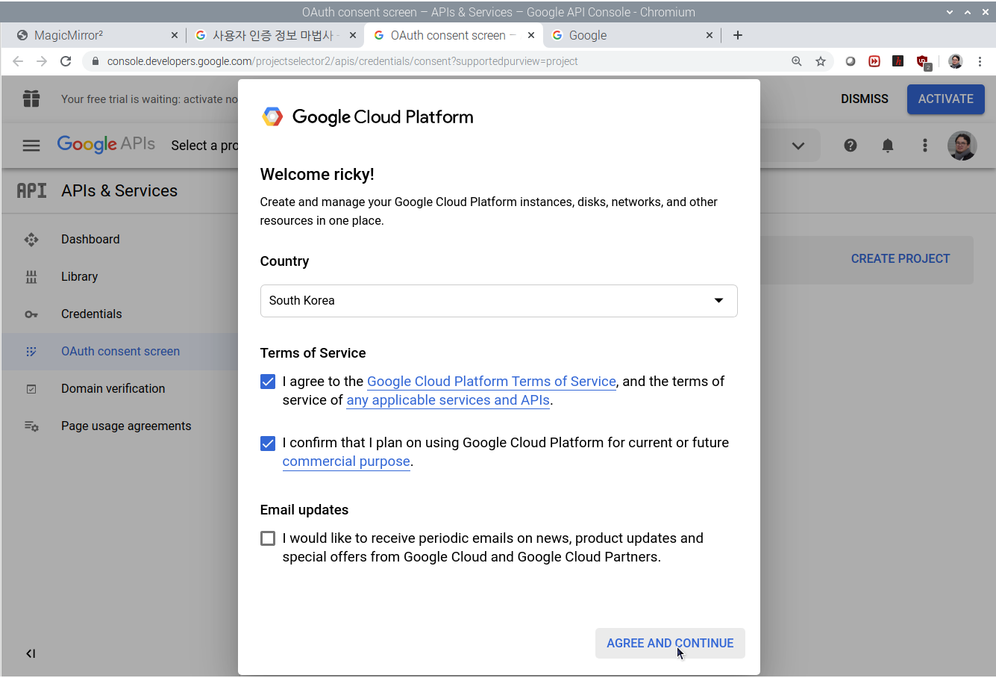Uncheck the Terms of Service agreement checkbox

[268, 382]
